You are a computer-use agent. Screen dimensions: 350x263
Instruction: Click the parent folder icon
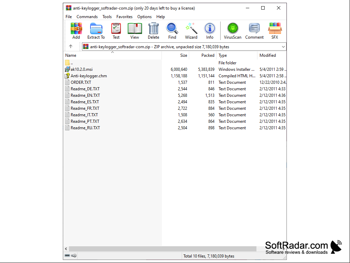coord(67,63)
